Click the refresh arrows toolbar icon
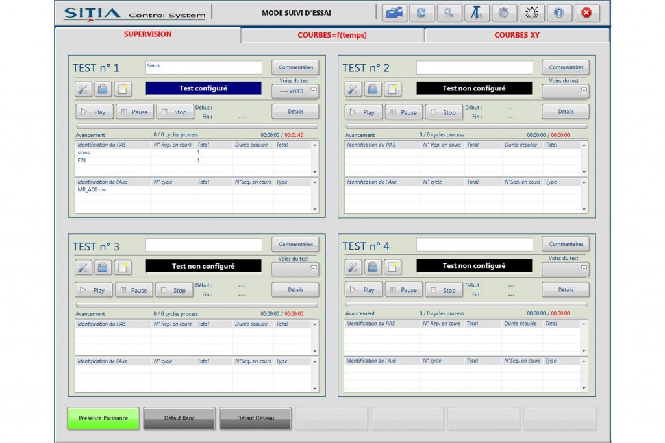665x443 pixels. [x=421, y=13]
